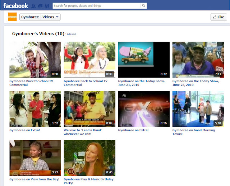Screen dimensions: 230x186
Task: Click the Facebook logo
Action: (15, 6)
